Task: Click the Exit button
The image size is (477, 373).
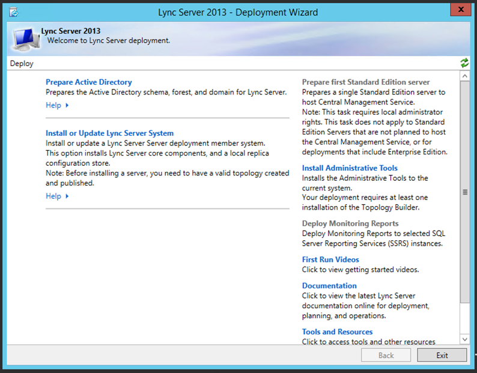Action: coord(442,356)
